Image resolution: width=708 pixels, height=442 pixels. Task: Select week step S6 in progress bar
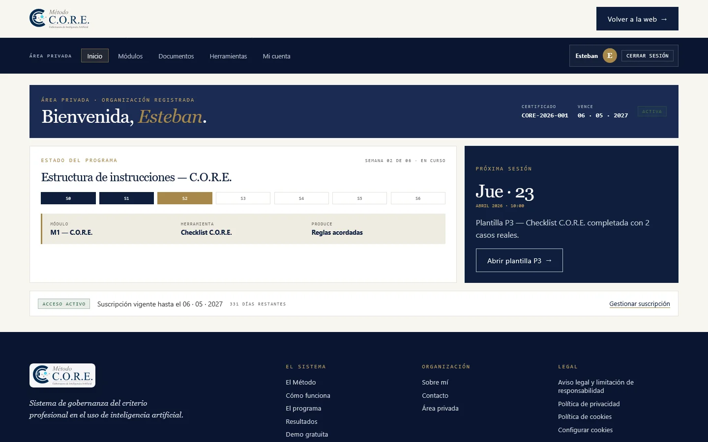[418, 198]
